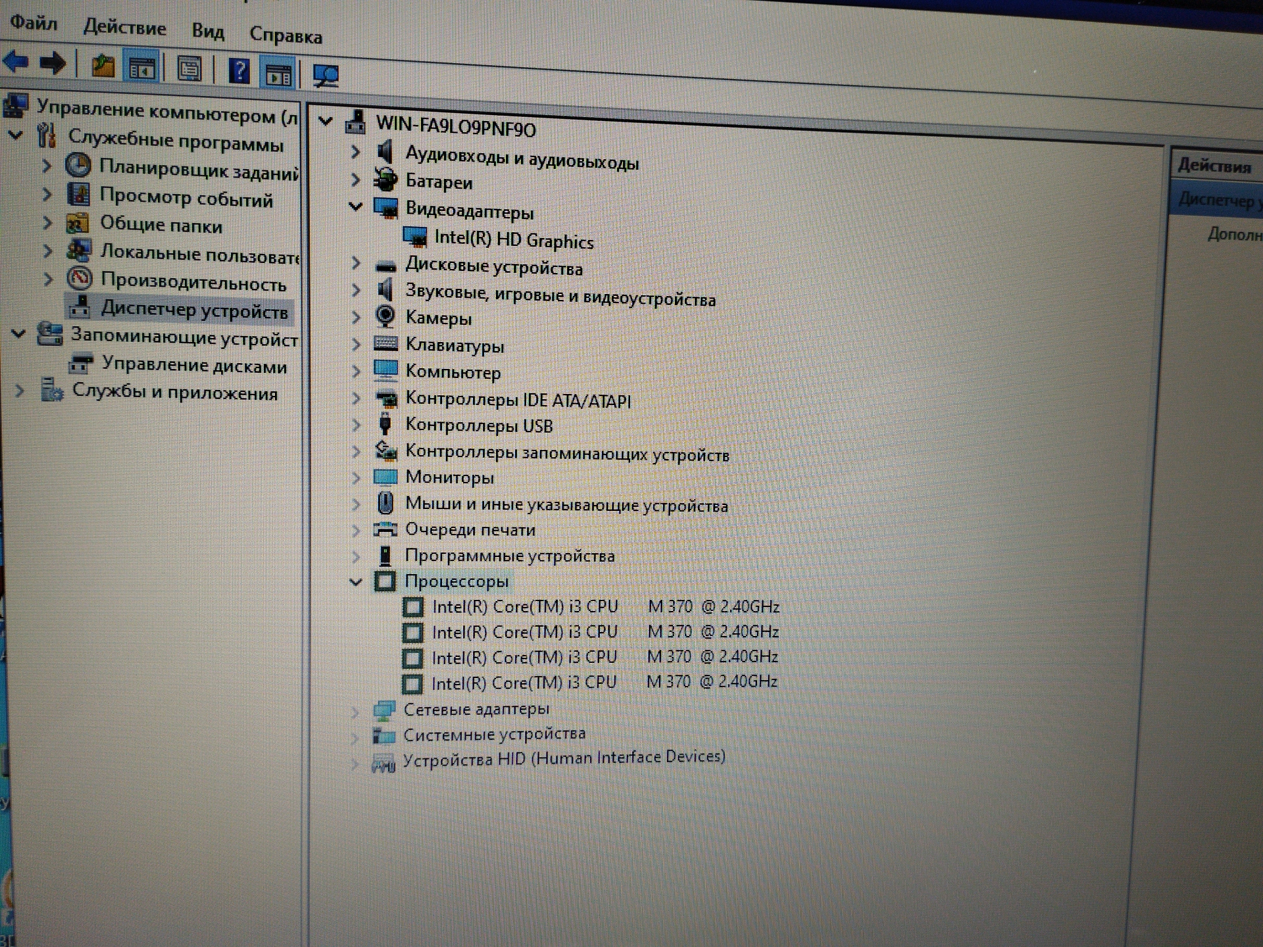The height and width of the screenshot is (947, 1263).
Task: Open the Вид menu
Action: (208, 31)
